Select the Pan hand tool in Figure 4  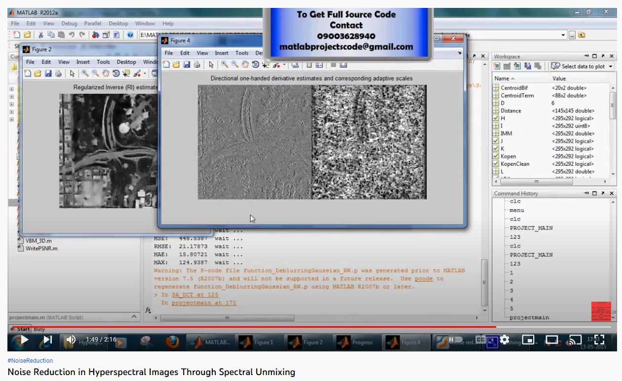pyautogui.click(x=245, y=65)
